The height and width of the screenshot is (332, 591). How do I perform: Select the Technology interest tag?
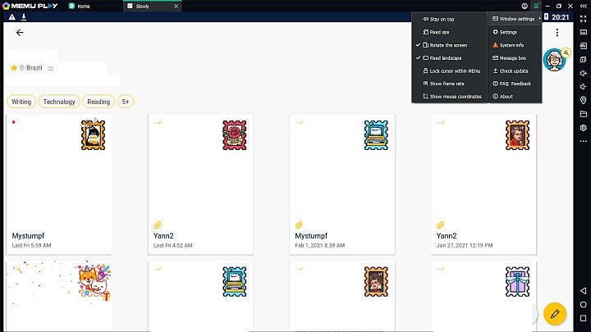click(59, 102)
